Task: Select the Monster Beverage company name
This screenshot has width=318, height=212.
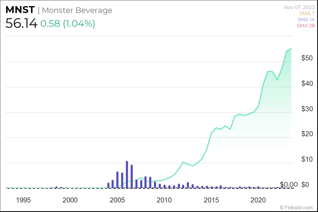Action: point(77,10)
